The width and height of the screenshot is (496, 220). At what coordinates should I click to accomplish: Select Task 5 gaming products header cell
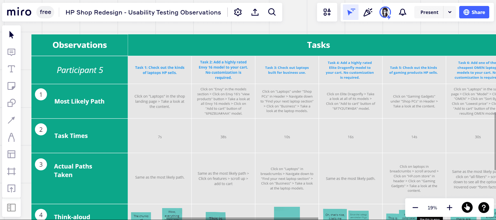click(x=414, y=70)
